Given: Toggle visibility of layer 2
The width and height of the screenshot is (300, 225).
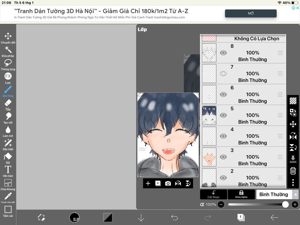Looking at the screenshot, I should [223, 178].
